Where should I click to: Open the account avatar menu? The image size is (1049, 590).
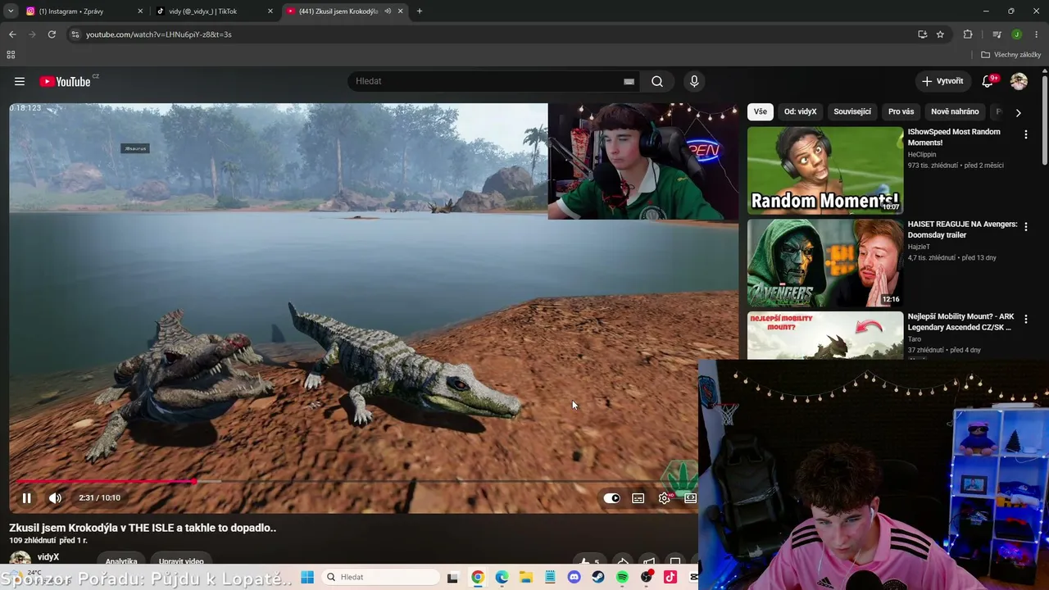pyautogui.click(x=1019, y=81)
